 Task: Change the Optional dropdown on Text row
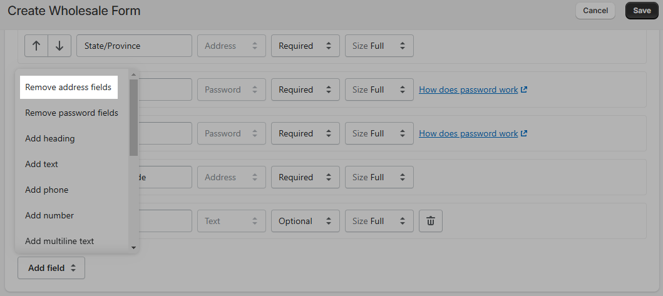coord(306,221)
